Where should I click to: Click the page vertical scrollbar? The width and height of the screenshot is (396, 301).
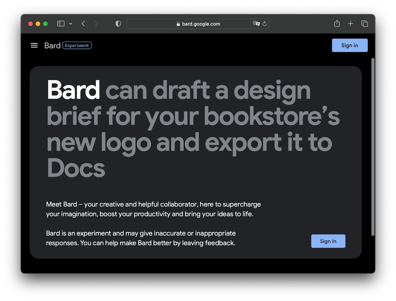(373, 147)
